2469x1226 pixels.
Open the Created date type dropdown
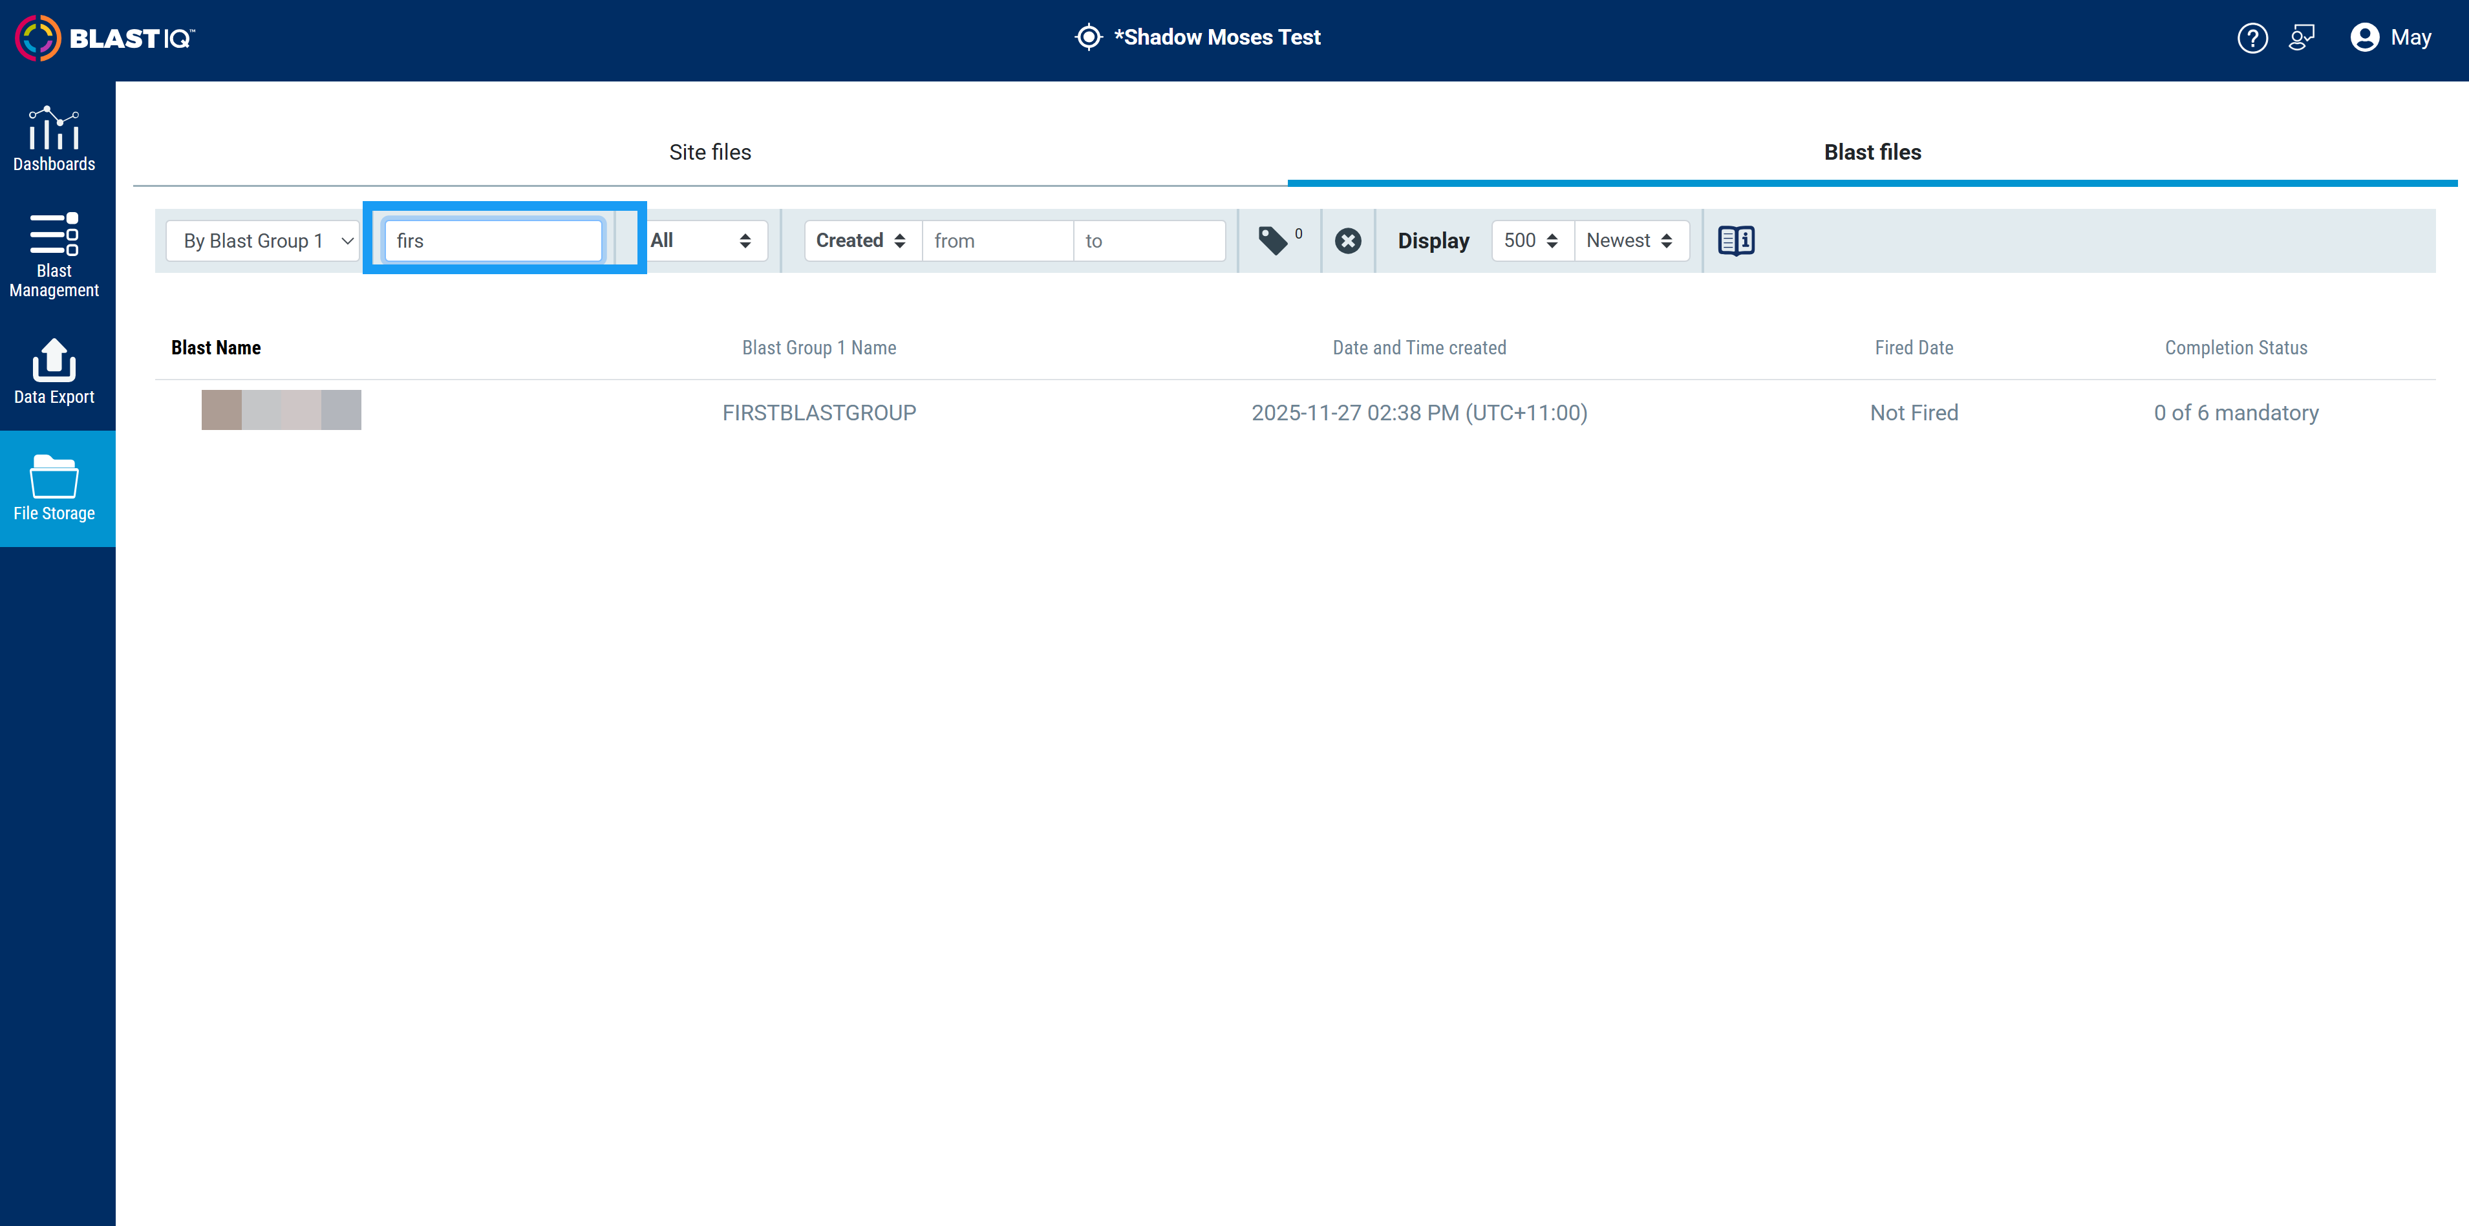(x=862, y=241)
